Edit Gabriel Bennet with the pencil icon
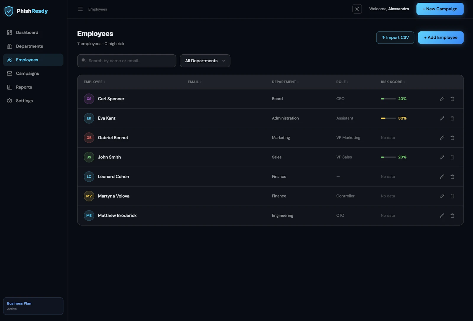The image size is (473, 321). (442, 138)
